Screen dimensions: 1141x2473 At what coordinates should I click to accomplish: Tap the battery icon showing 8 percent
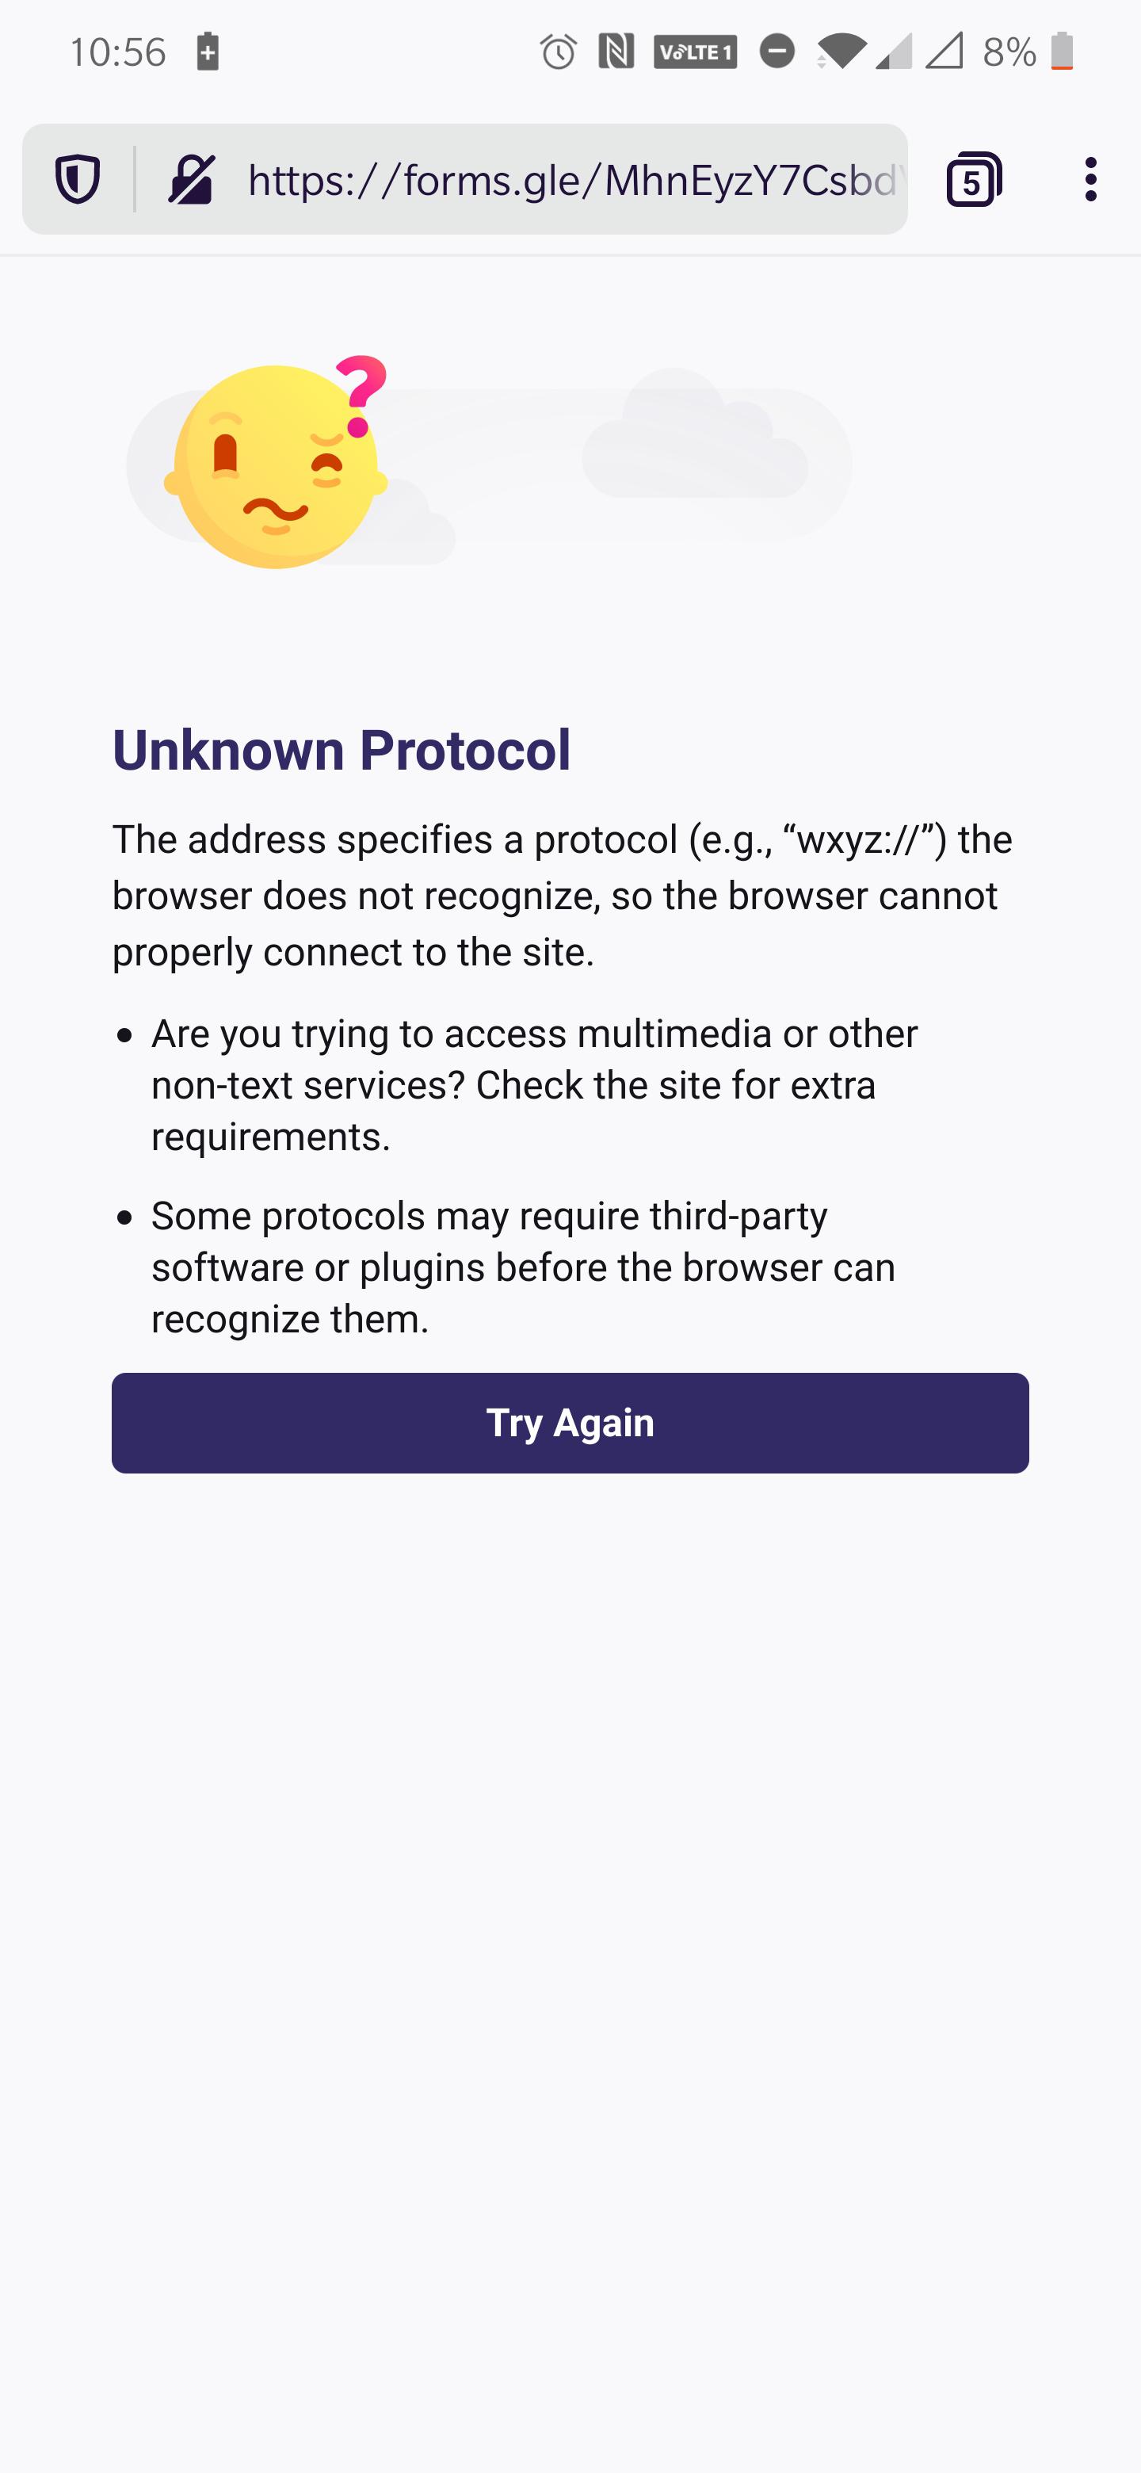pos(1061,53)
